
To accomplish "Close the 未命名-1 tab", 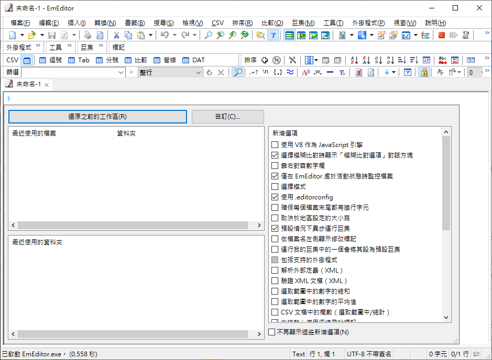I will [47, 85].
